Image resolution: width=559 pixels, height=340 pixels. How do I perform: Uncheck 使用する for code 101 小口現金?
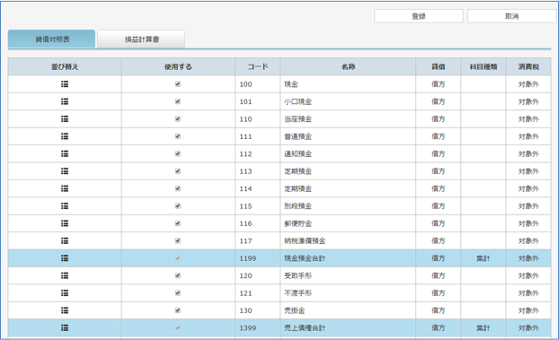pyautogui.click(x=178, y=101)
